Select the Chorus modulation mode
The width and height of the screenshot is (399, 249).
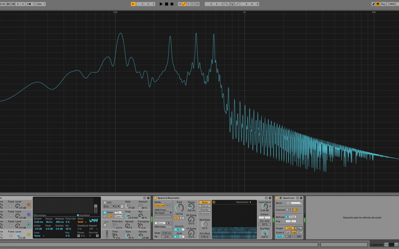coord(204,206)
